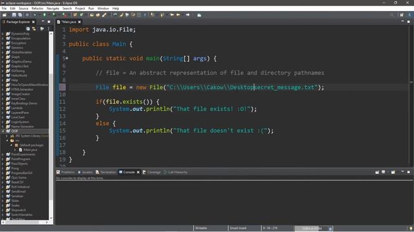414x232 pixels.
Task: Expand the HelloWorld project
Action: tap(3, 75)
